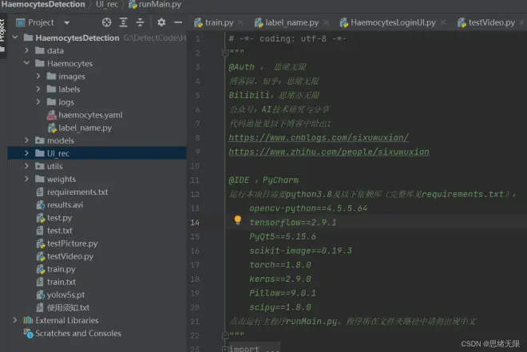
Task: Open the cnblogs.com/sixuwuxian link
Action: [319, 137]
